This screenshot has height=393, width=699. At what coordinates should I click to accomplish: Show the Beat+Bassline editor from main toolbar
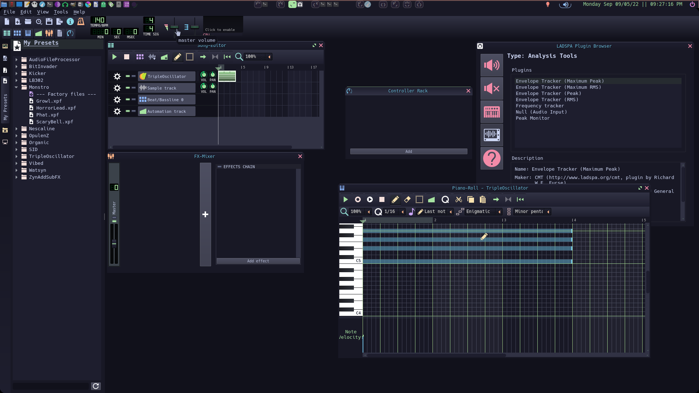[17, 33]
